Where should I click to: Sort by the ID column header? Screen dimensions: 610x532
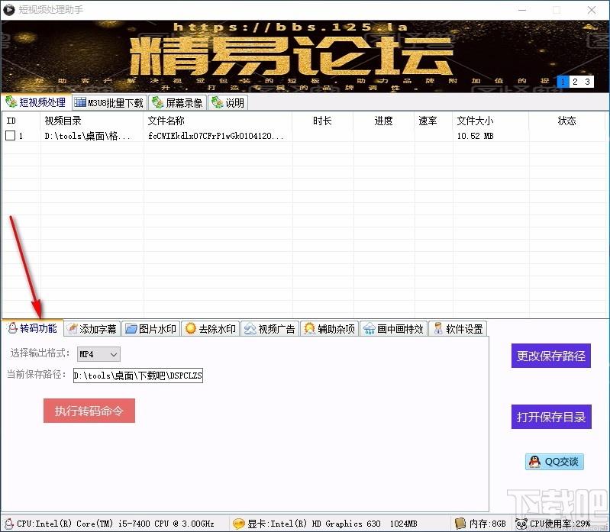[x=21, y=121]
